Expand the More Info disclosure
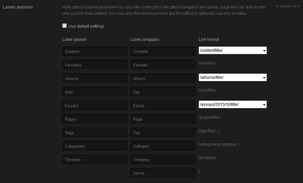 pos(288,6)
